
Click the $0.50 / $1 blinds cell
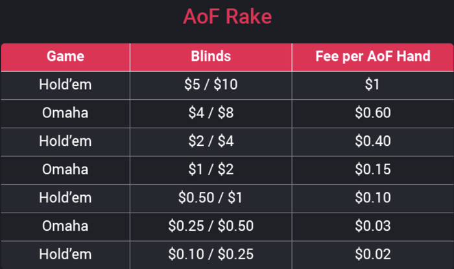pyautogui.click(x=211, y=198)
